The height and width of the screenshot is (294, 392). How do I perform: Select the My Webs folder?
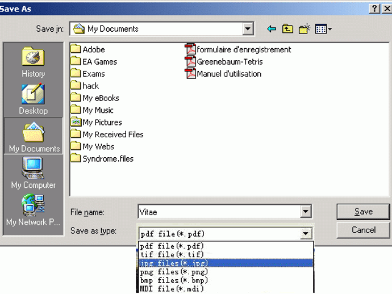point(92,146)
